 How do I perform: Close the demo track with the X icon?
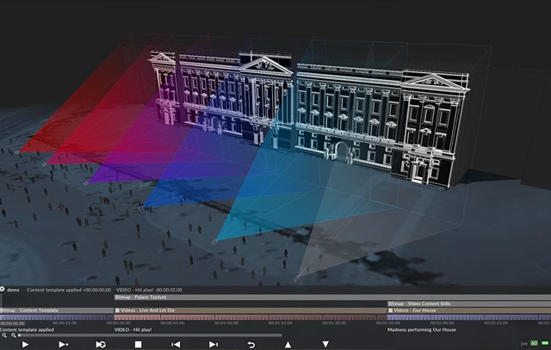tap(2, 289)
